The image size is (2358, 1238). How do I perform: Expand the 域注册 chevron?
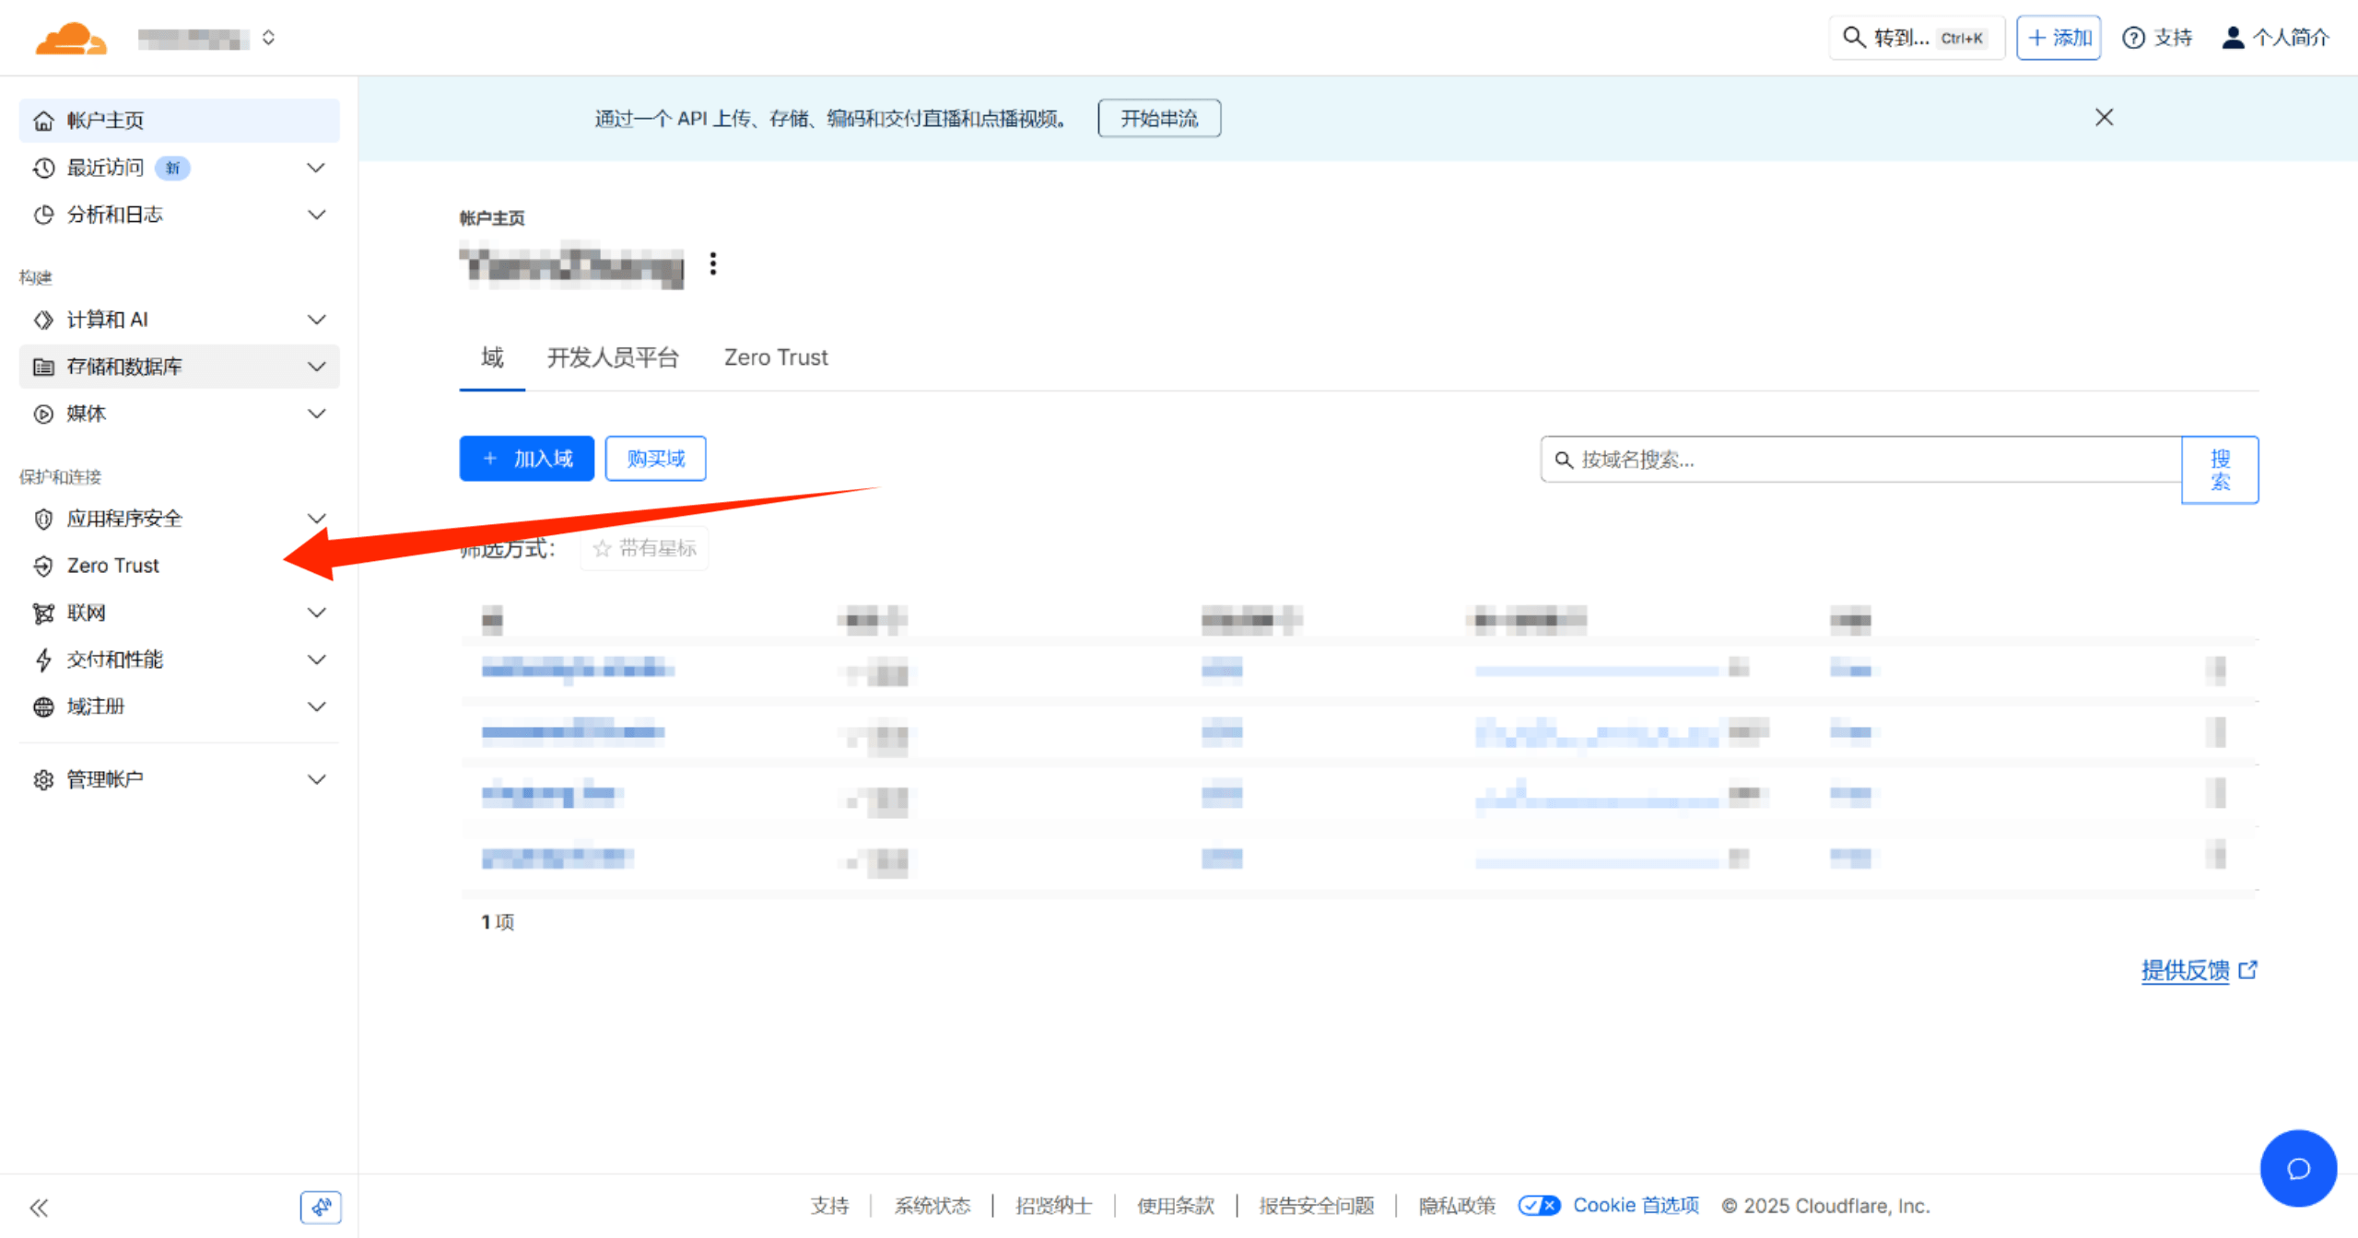(316, 707)
